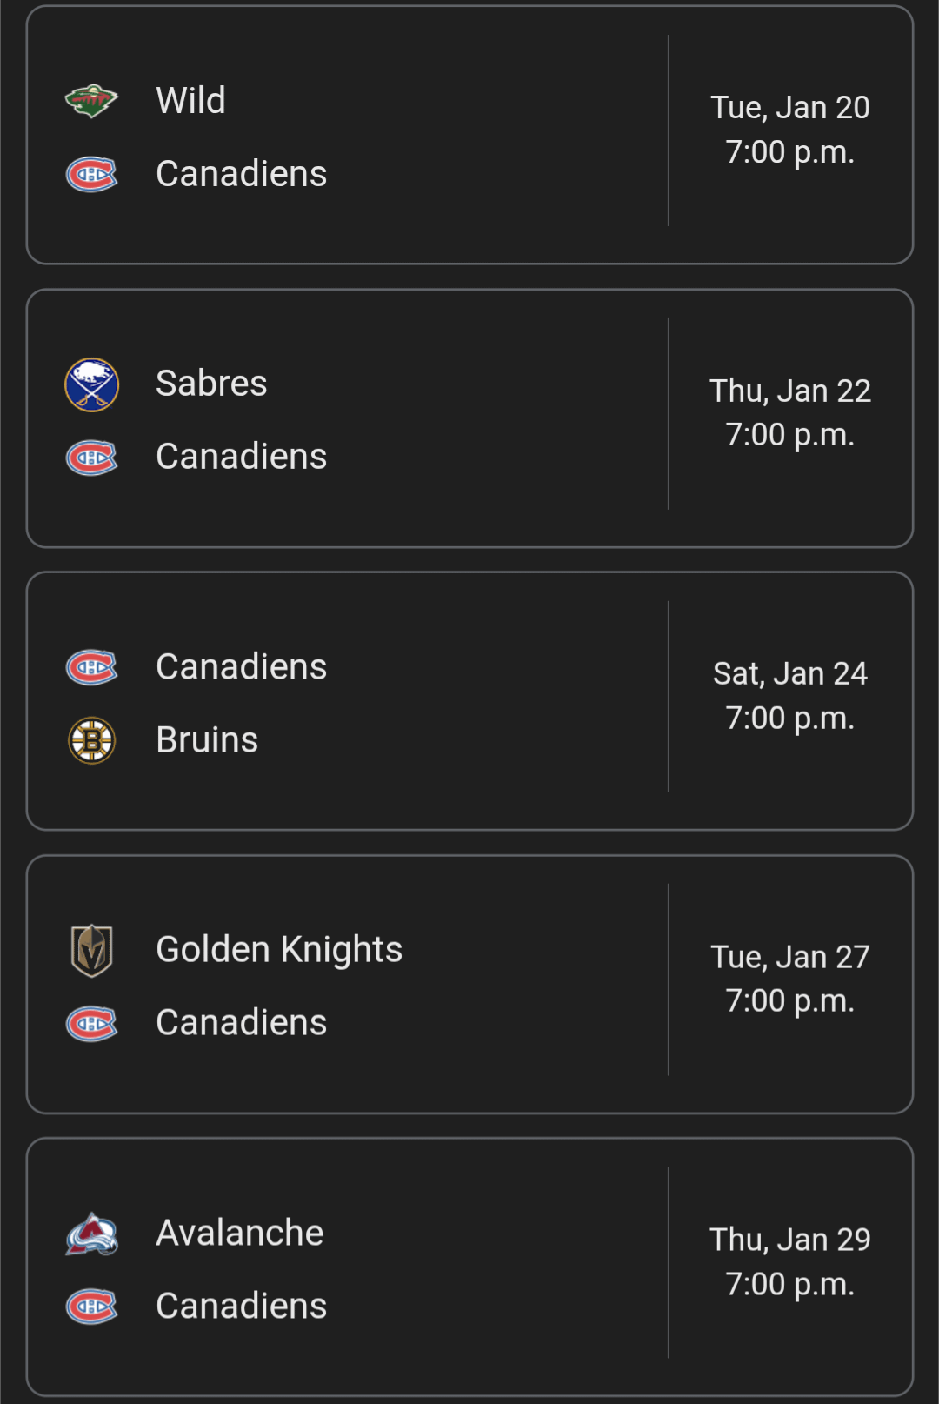Click the Minnesota Wild logo

(91, 101)
